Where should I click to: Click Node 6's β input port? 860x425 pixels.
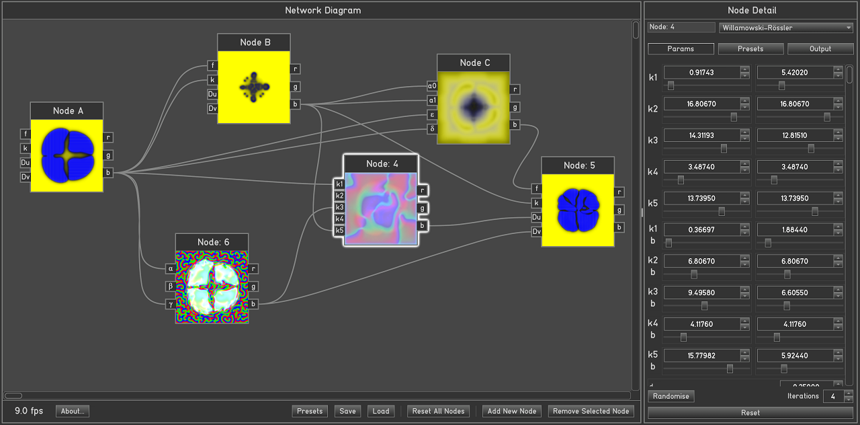tap(170, 286)
